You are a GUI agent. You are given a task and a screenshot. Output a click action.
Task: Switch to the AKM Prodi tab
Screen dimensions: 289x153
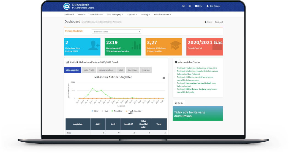[x=89, y=70]
